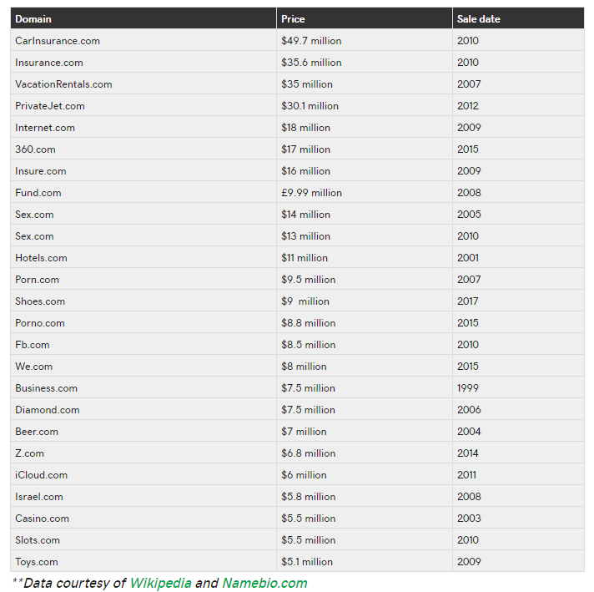The height and width of the screenshot is (592, 594).
Task: Click the Domain column header
Action: pos(33,18)
